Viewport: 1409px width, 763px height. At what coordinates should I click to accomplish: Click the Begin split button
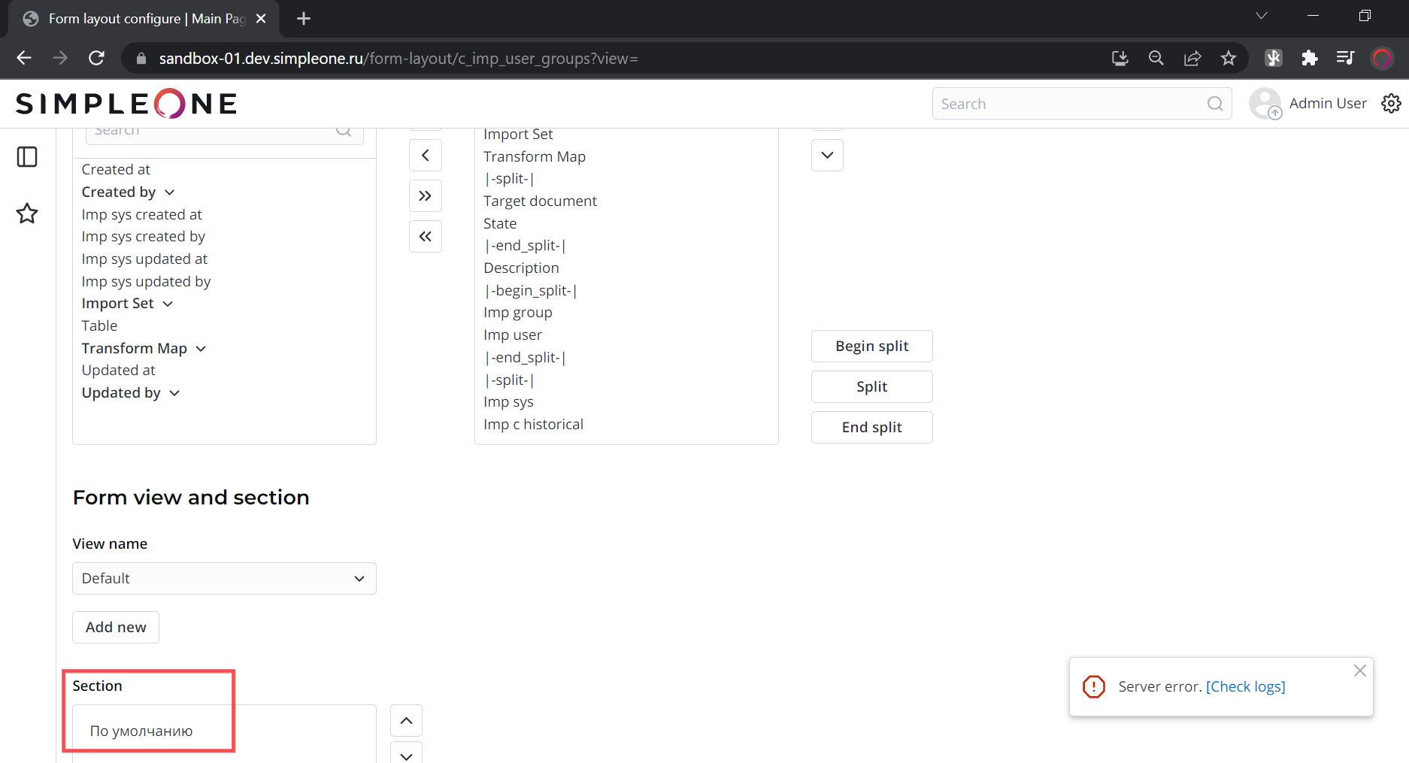coord(871,347)
